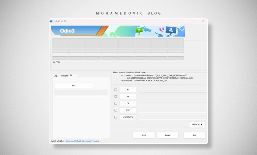
Task: Open the Options tab
Action: (65, 76)
